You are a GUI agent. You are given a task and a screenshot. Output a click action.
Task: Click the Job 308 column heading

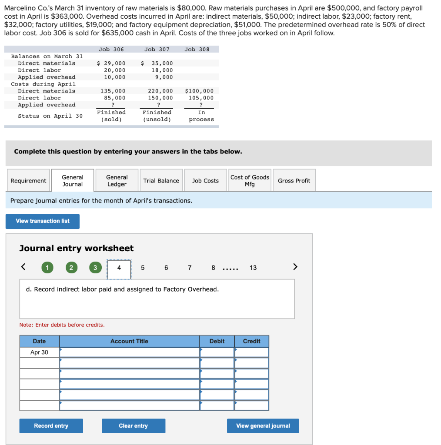(x=197, y=50)
